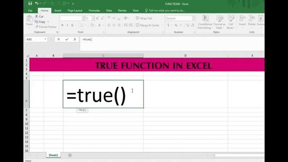
Task: Click the Decrease Indent icon
Action: point(126,25)
